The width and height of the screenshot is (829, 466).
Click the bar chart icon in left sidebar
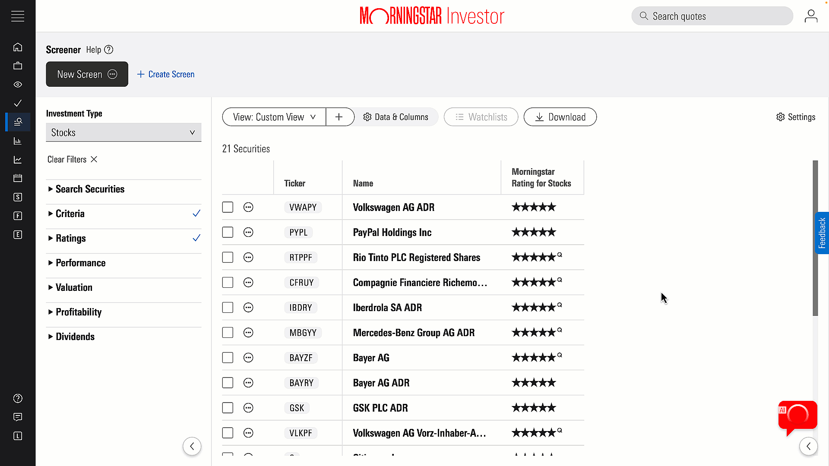coord(18,141)
